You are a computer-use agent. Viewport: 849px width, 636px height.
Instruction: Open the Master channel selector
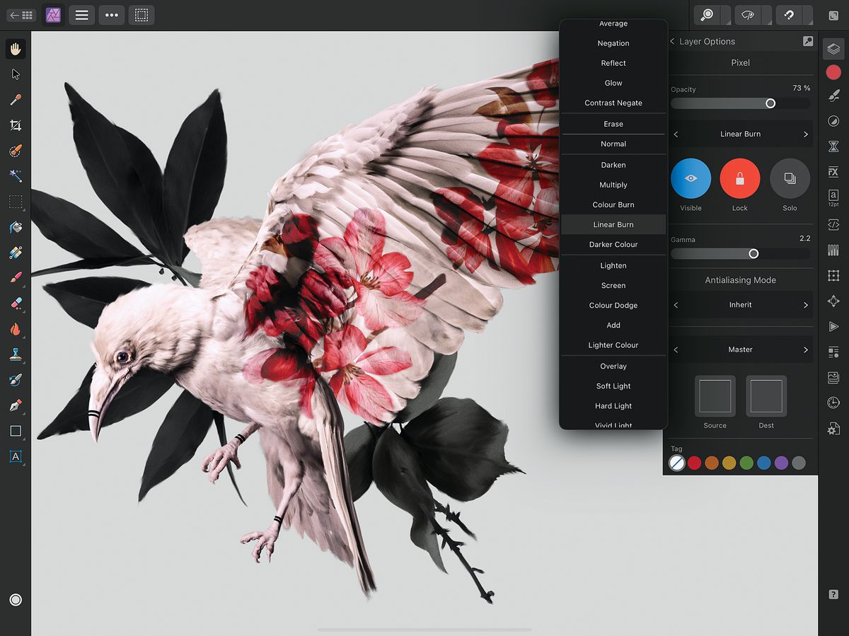pyautogui.click(x=740, y=349)
